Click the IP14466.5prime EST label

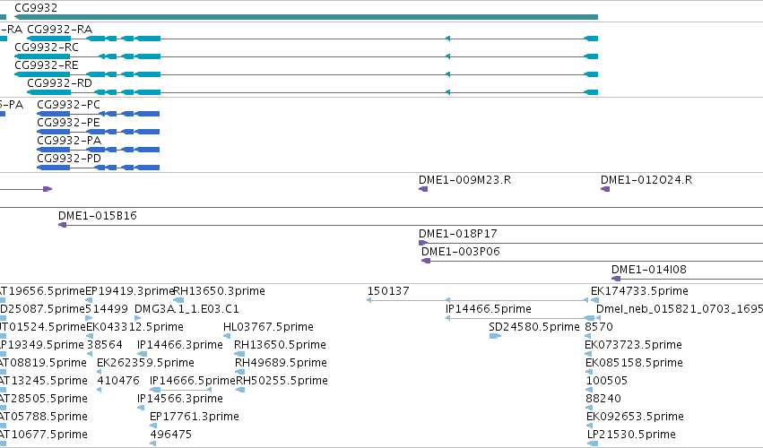pyautogui.click(x=488, y=309)
